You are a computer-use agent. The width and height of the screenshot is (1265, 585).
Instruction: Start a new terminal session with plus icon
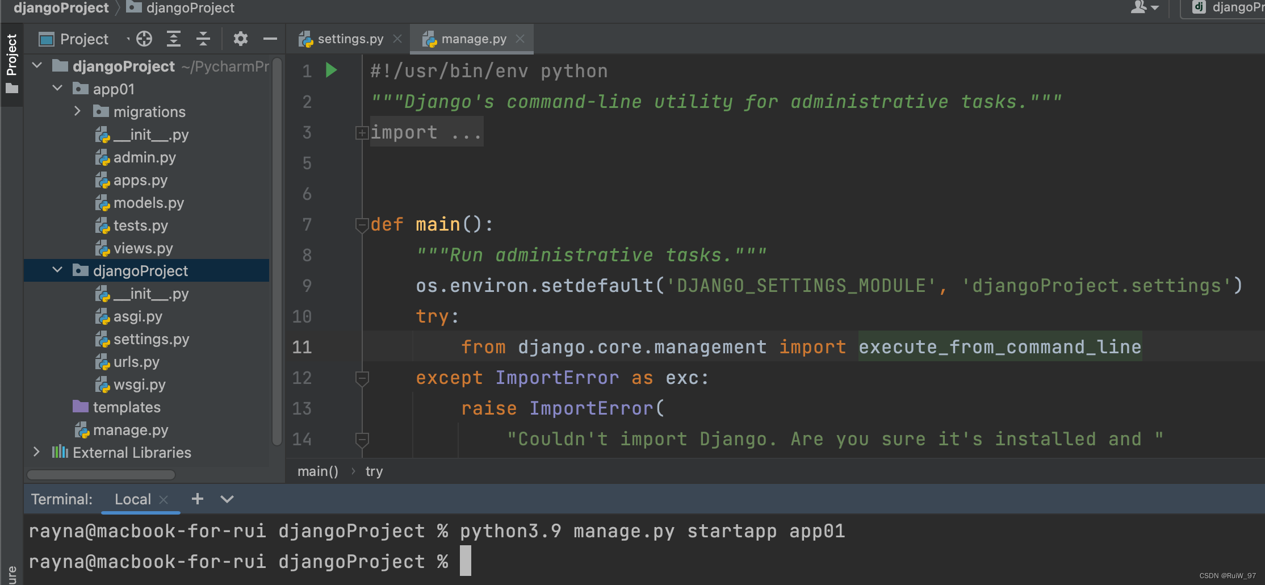tap(197, 499)
